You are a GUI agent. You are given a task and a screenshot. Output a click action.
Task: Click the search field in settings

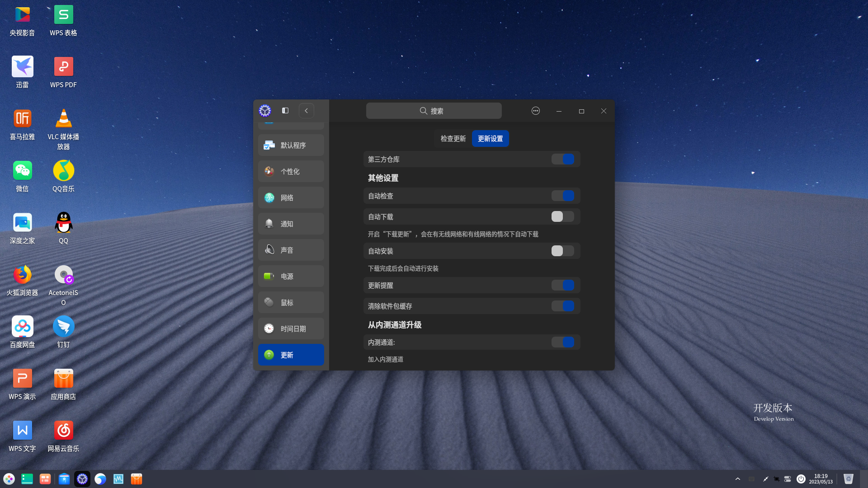pos(434,111)
